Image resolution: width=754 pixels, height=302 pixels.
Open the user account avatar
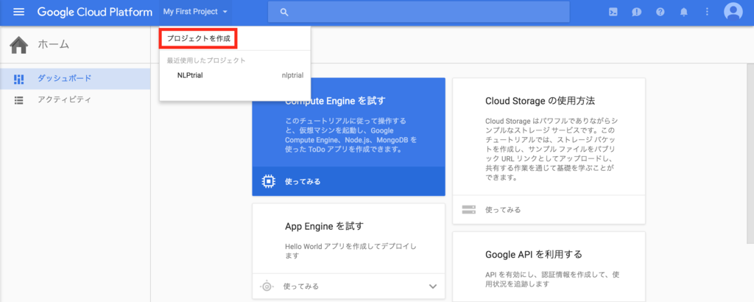click(733, 12)
